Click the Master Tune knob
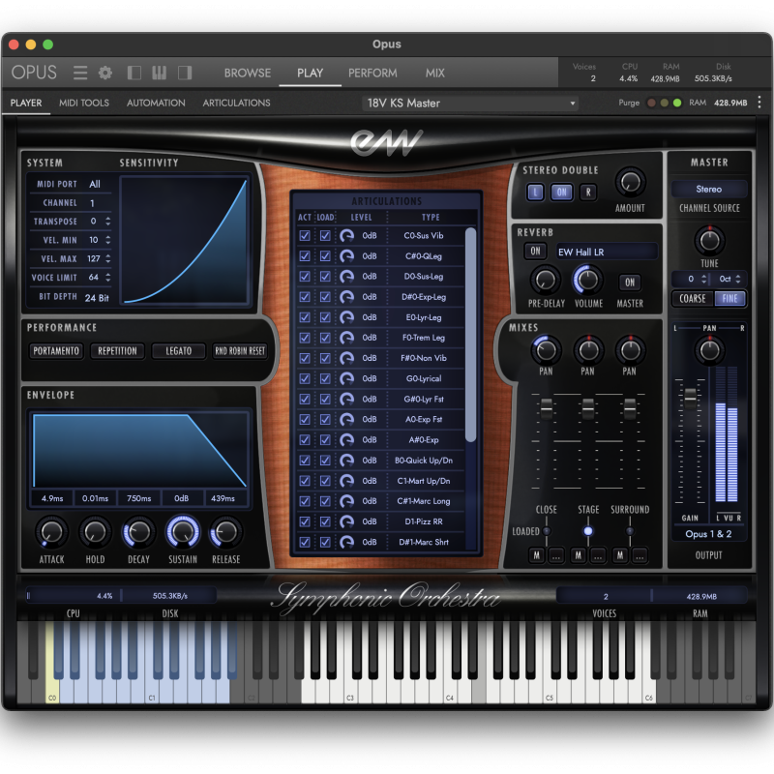Viewport: 774px width, 774px height. coord(709,240)
